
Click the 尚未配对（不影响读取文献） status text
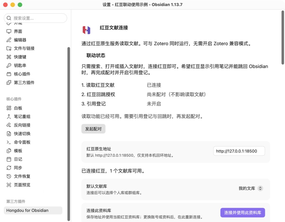[176, 95]
